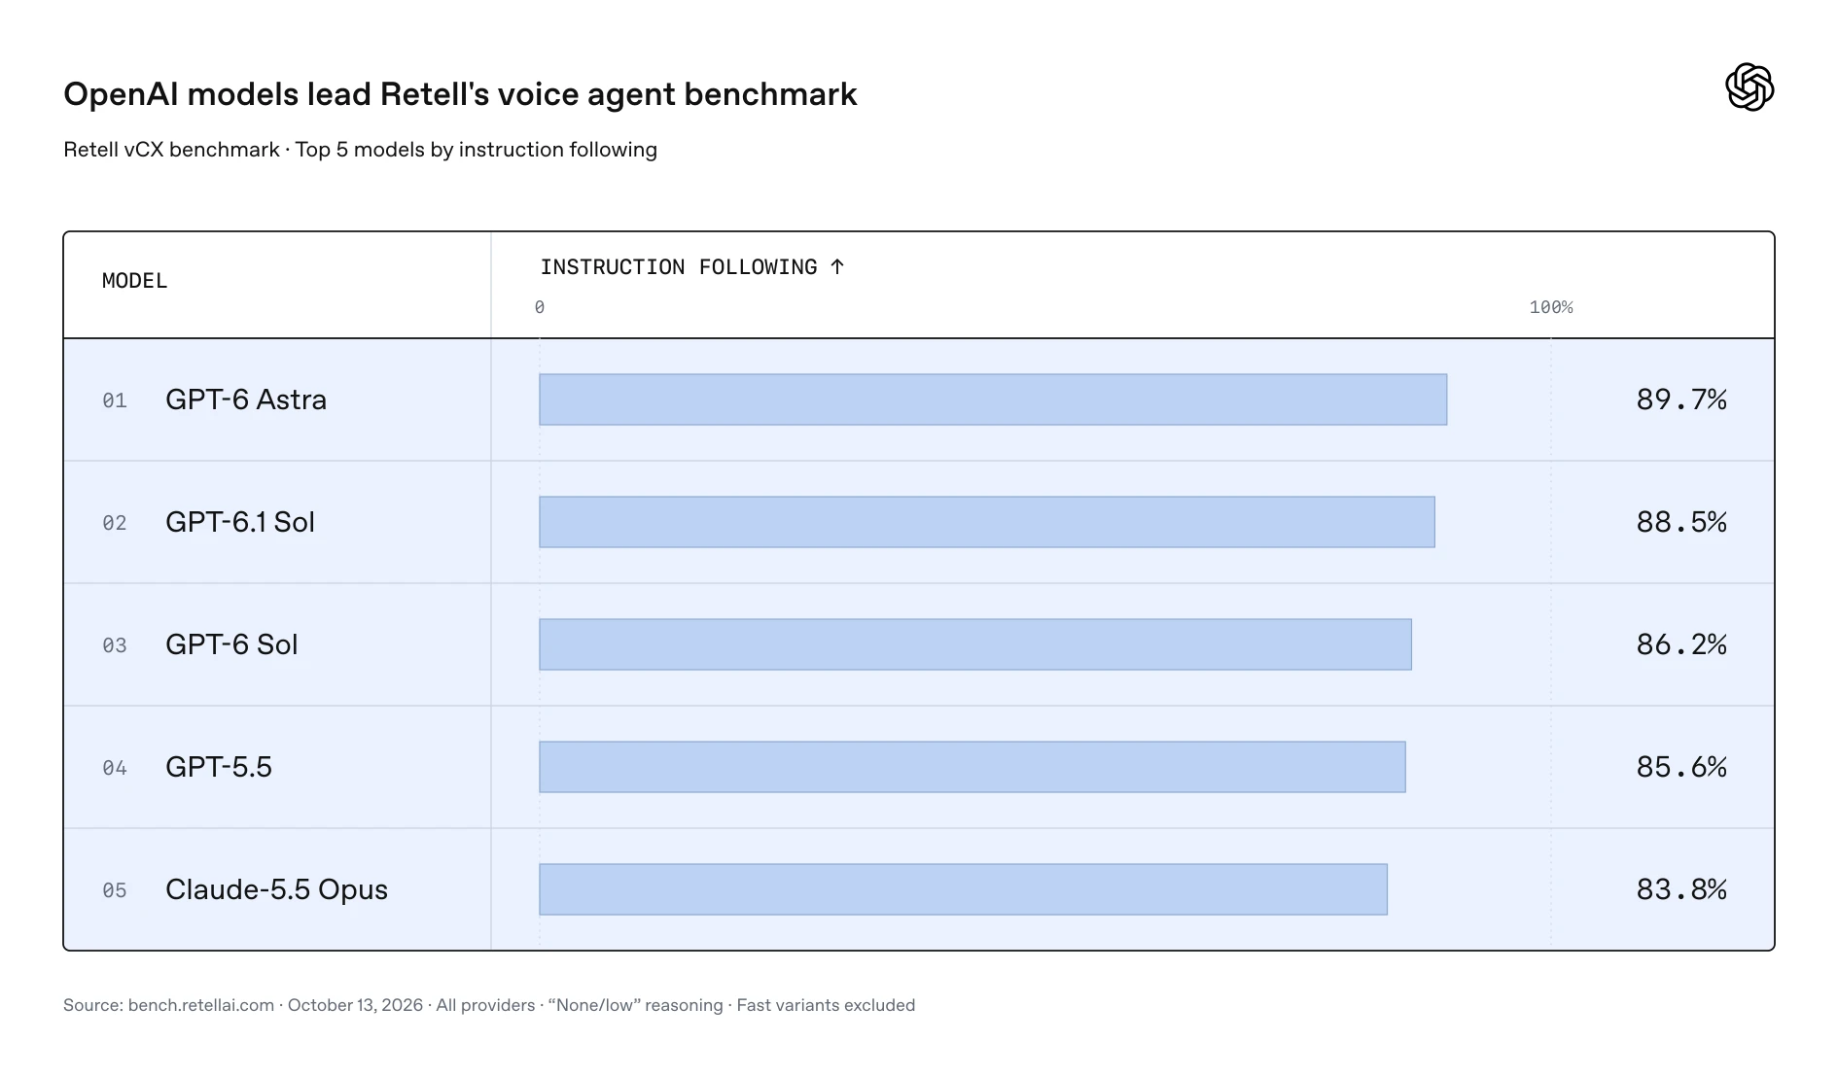Click the 89.7% score value

[1681, 400]
